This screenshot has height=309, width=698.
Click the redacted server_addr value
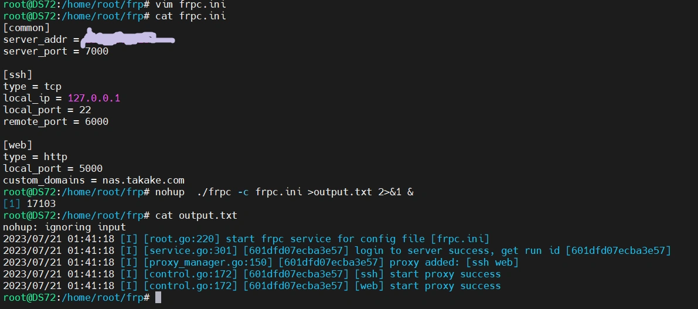tap(128, 39)
